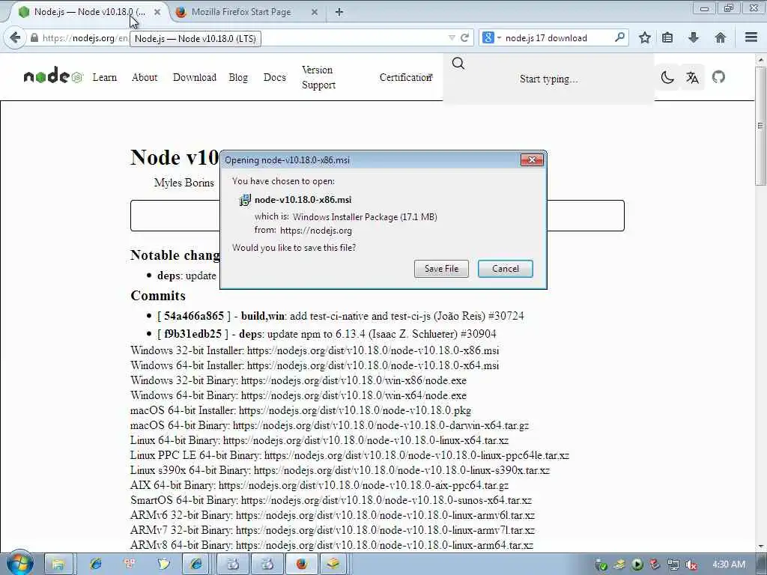767x575 pixels.
Task: Click the commit hash f9b31edb25
Action: (x=192, y=334)
